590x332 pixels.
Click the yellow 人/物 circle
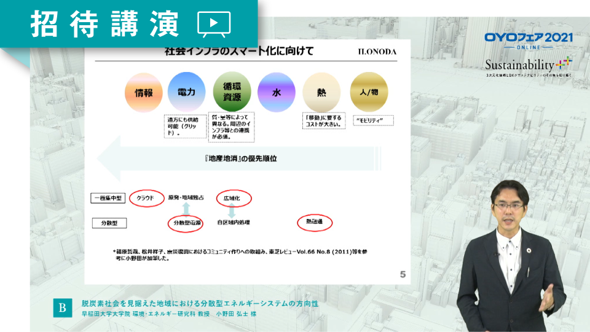point(368,93)
